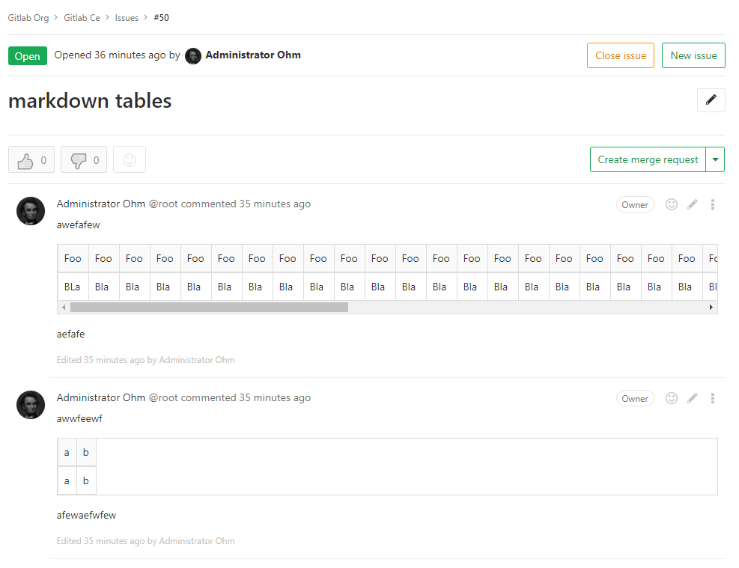This screenshot has width=739, height=568.
Task: Open more actions menu on second comment
Action: [713, 398]
